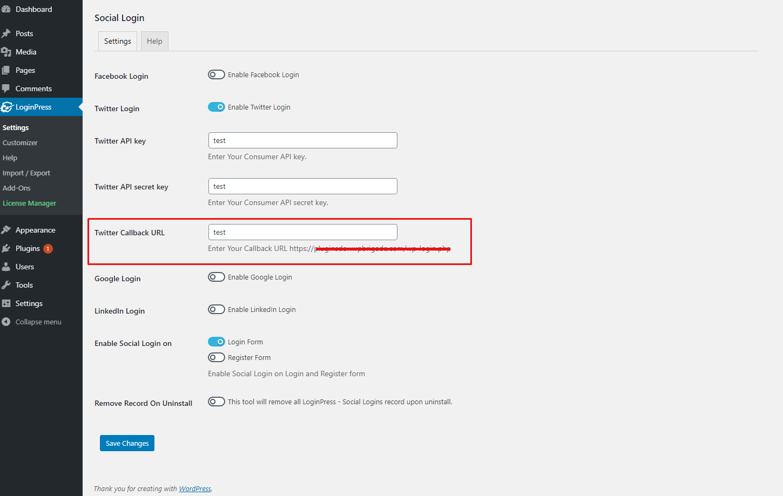Click the Comments bubble icon
The width and height of the screenshot is (783, 496).
tap(6, 89)
